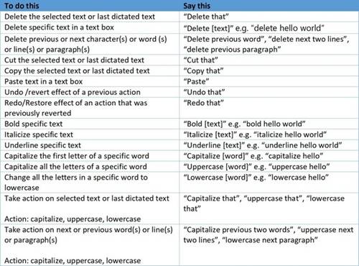Select the 'lowercase hello' command cell
Image resolution: width=359 pixels, height=266 pixels.
269,183
